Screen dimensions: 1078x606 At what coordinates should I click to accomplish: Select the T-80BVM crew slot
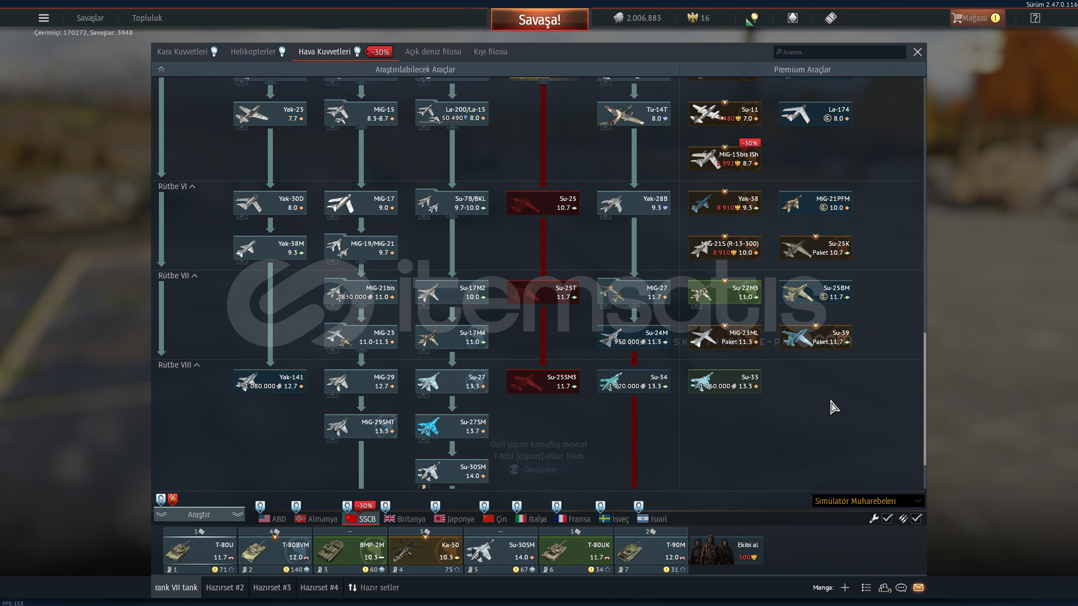pyautogui.click(x=275, y=551)
